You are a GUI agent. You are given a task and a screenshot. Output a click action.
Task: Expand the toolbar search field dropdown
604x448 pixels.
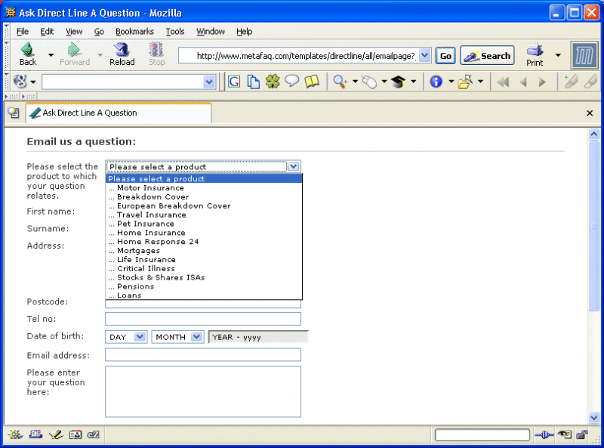click(209, 82)
